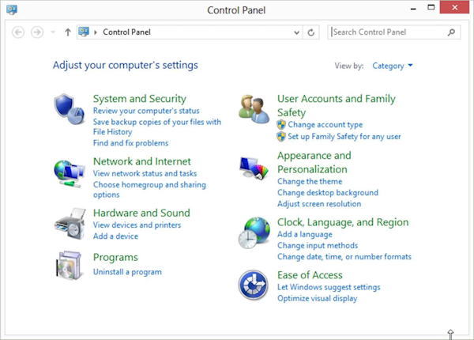Refresh the Control Panel address bar
This screenshot has width=474, height=340.
pos(311,32)
